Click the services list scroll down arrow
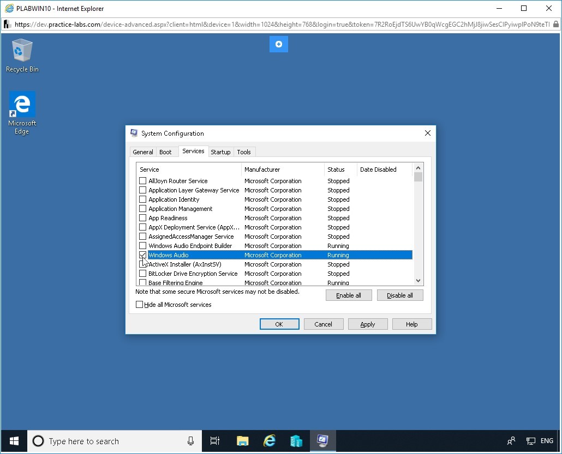Image resolution: width=562 pixels, height=454 pixels. (x=418, y=281)
